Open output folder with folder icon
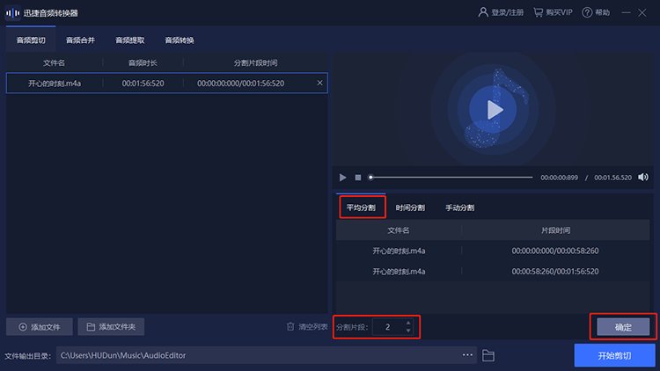Screen dimensions: 660x371 (x=488, y=355)
